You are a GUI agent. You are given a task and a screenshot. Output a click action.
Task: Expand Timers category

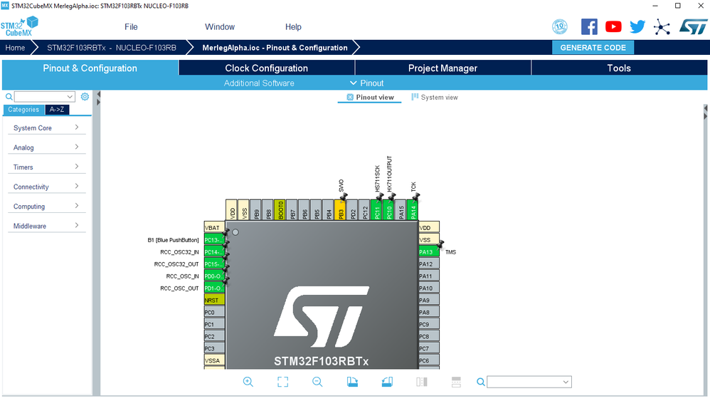[46, 167]
